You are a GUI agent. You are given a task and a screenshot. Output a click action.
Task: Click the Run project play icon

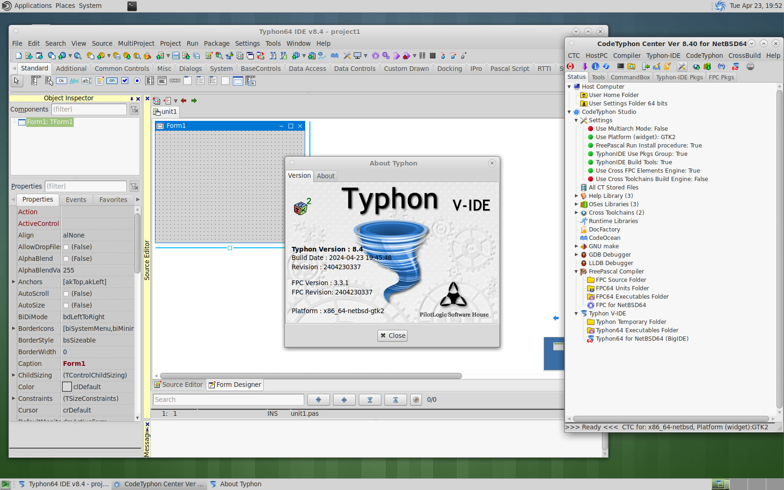(396, 56)
